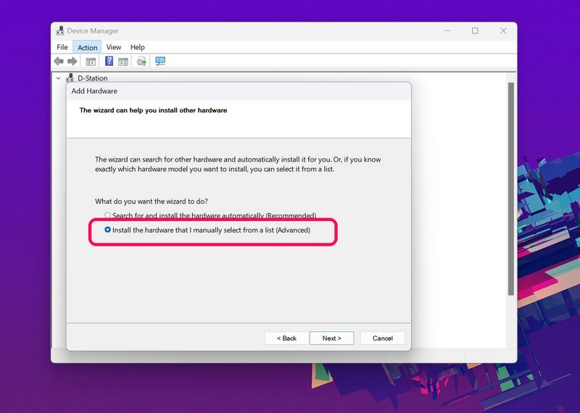Click the Back arrow toolbar icon
Viewport: 580px width, 413px height.
pos(59,62)
